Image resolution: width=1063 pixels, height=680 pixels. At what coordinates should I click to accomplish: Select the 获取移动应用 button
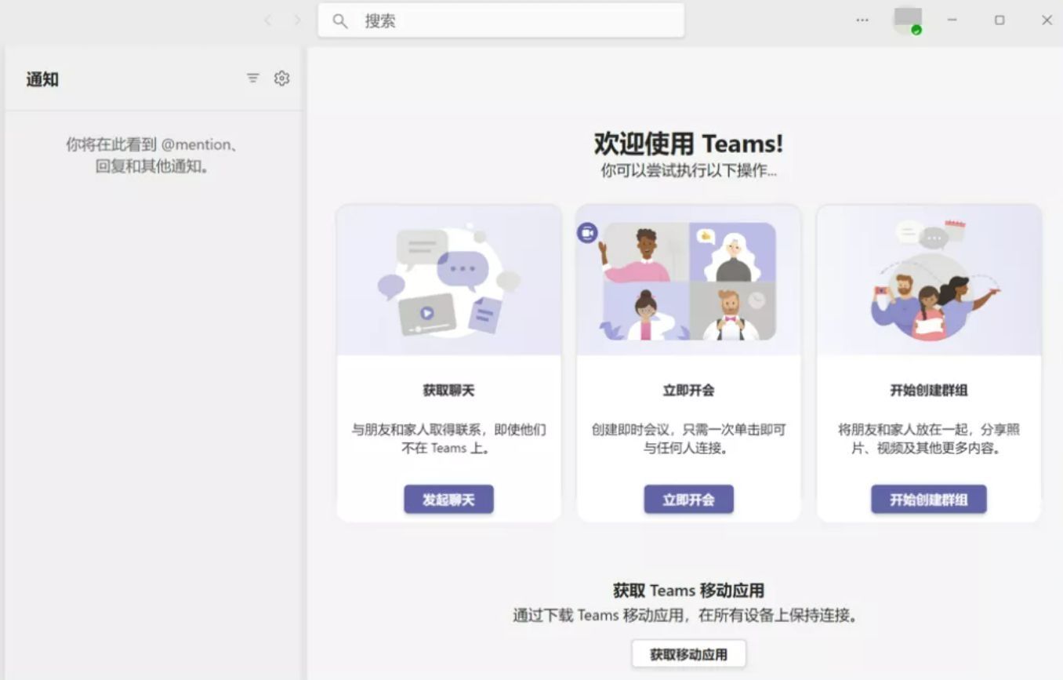tap(688, 654)
